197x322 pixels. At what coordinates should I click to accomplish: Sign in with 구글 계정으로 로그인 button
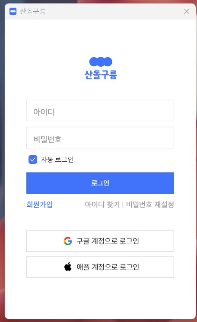tap(100, 241)
